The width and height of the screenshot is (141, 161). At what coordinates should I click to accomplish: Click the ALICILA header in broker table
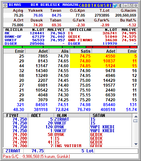pyautogui.click(x=14, y=30)
